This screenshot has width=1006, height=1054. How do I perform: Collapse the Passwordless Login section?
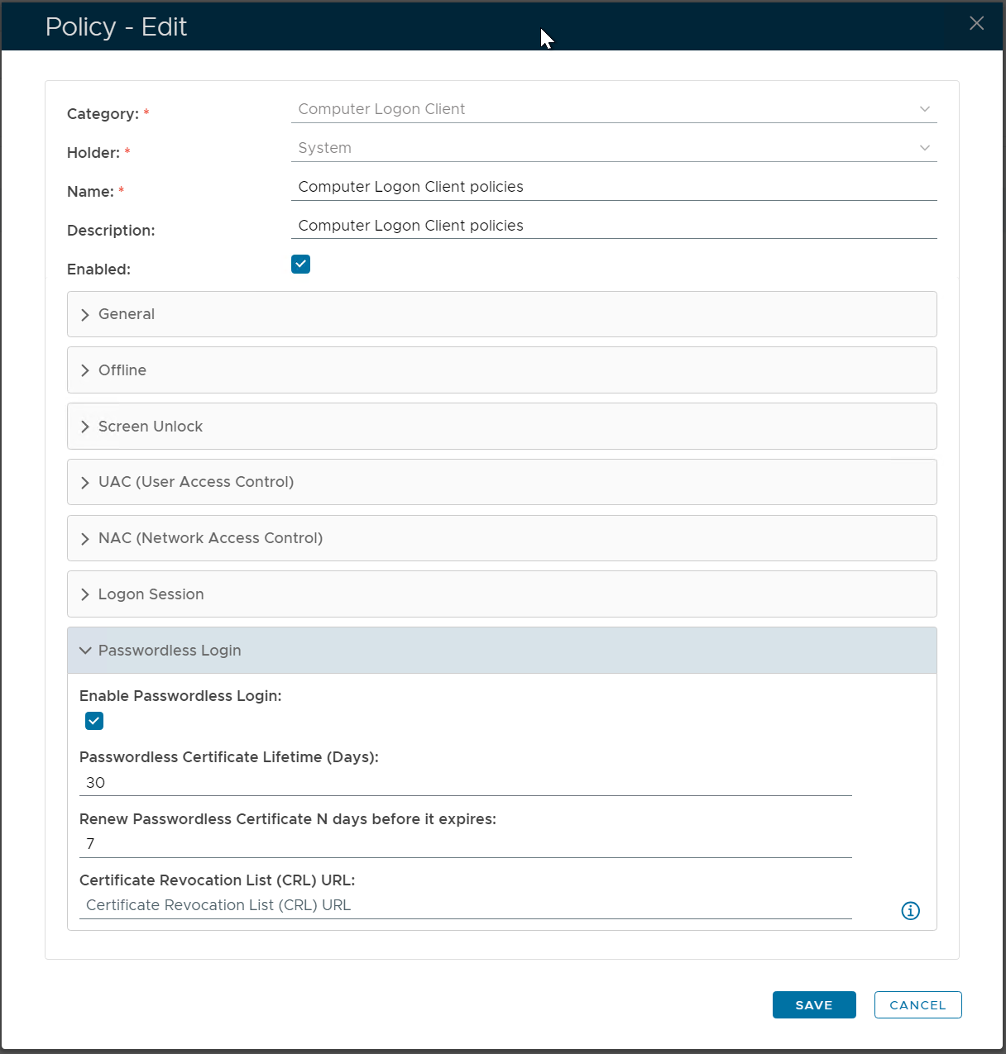pyautogui.click(x=501, y=651)
